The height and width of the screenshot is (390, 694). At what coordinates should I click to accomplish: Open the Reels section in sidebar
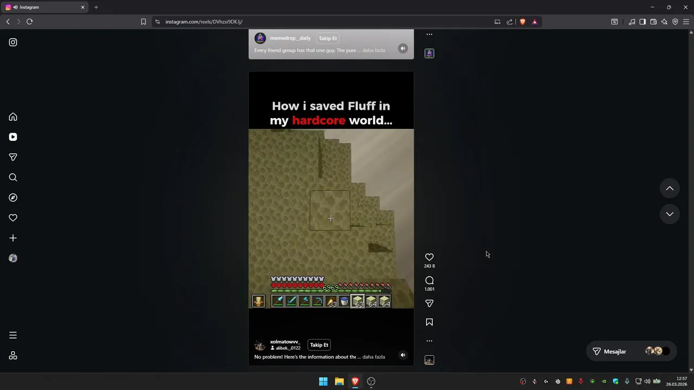pos(13,137)
